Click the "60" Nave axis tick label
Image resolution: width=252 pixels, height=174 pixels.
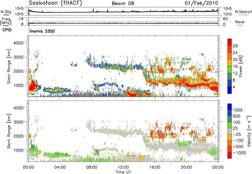click(x=225, y=19)
